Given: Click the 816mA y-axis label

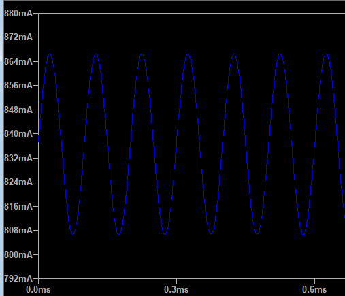Looking at the screenshot, I should pyautogui.click(x=18, y=206).
